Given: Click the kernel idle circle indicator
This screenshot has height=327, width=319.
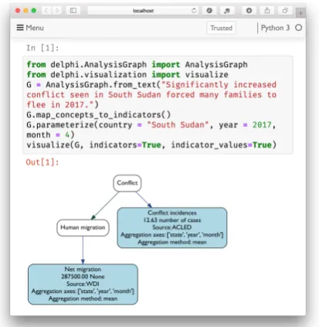Looking at the screenshot, I should tap(298, 28).
